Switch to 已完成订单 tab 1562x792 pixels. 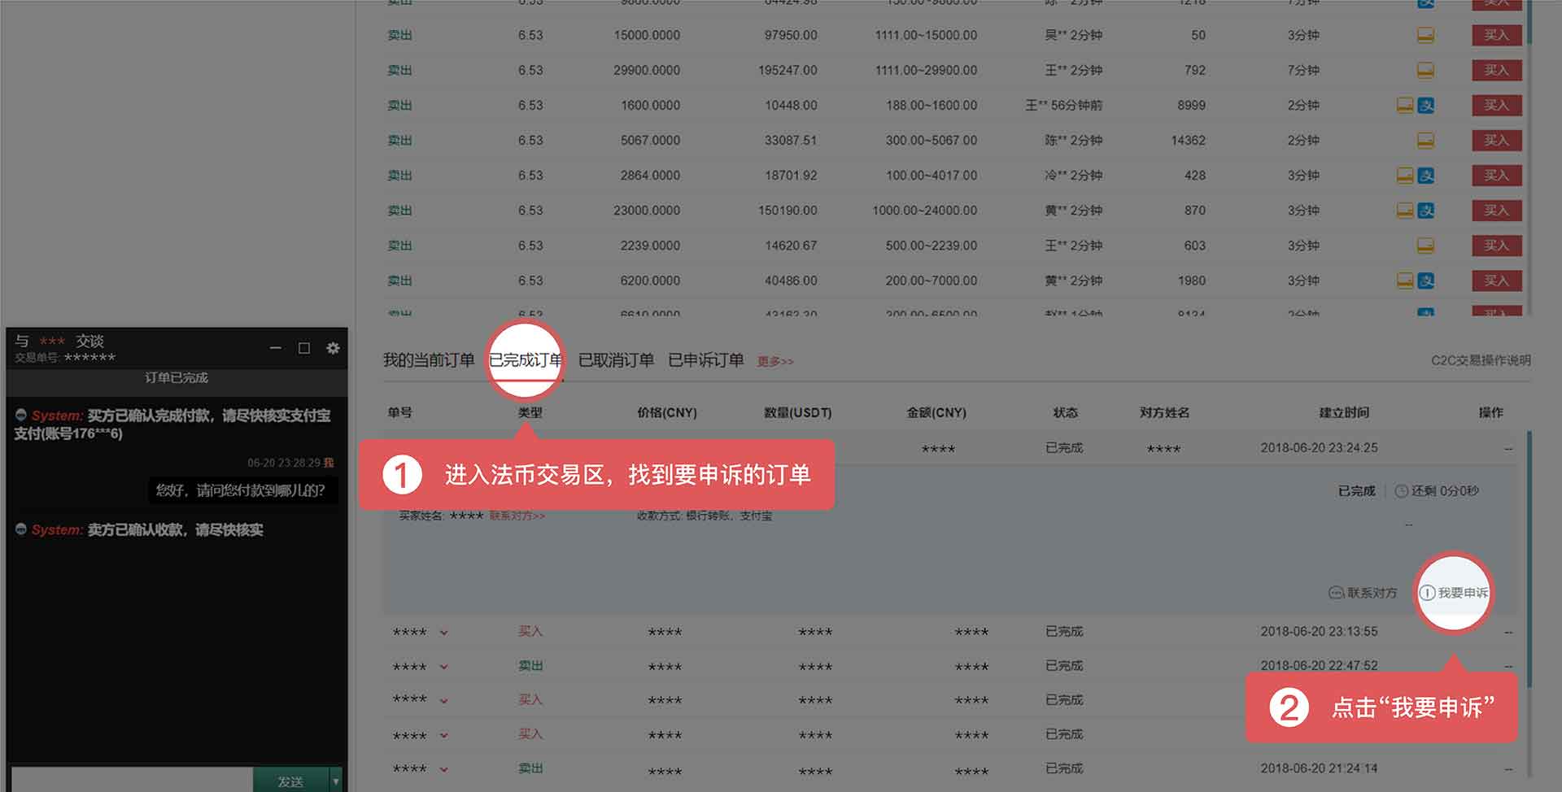tap(526, 360)
